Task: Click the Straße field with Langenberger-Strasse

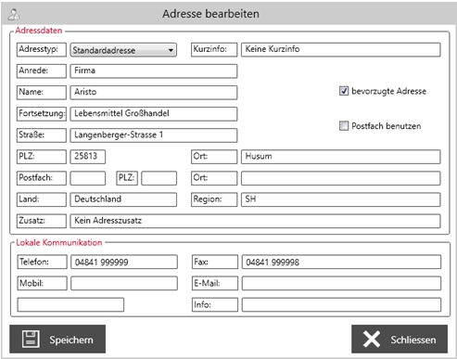Action: pos(154,135)
